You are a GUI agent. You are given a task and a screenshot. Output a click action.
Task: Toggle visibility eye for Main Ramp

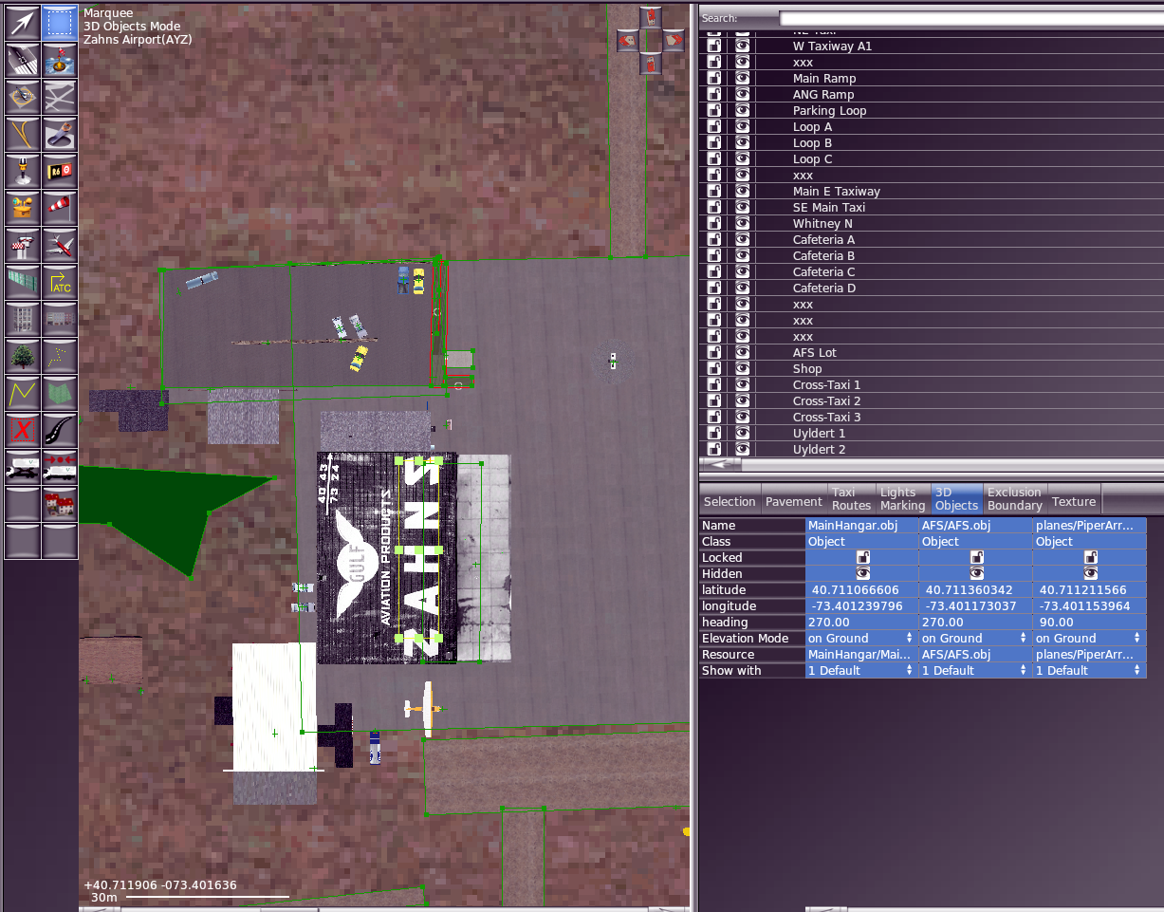click(742, 79)
